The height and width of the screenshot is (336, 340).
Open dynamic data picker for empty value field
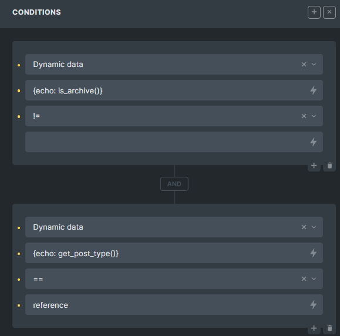click(x=314, y=142)
